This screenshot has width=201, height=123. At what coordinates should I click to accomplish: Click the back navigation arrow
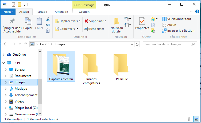coord(6,44)
